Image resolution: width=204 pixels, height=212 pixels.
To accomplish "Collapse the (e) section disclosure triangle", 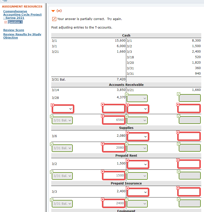I will (x=53, y=11).
